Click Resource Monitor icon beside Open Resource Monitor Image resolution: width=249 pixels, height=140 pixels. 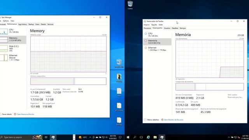[x=15, y=114]
